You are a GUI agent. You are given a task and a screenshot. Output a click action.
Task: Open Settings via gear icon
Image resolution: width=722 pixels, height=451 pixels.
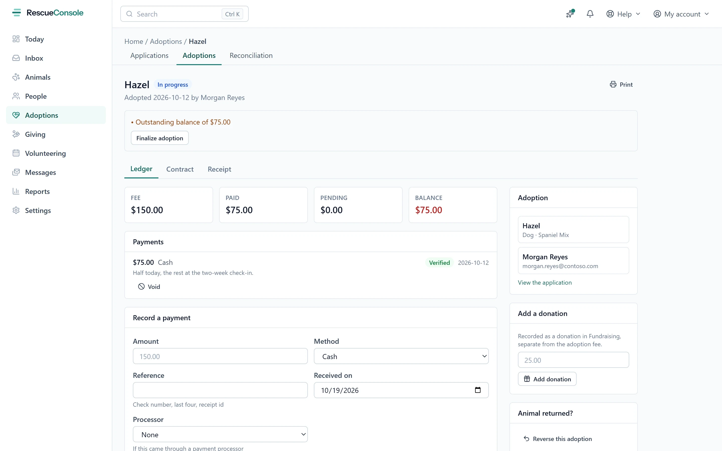pyautogui.click(x=16, y=210)
